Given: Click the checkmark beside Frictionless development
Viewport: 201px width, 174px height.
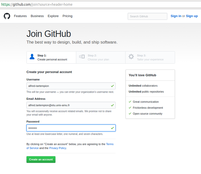Looking at the screenshot, I should tap(130, 108).
